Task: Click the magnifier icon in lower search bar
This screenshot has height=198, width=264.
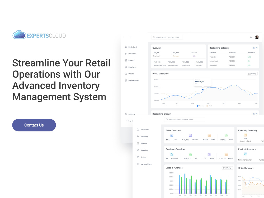Action: pos(167,120)
